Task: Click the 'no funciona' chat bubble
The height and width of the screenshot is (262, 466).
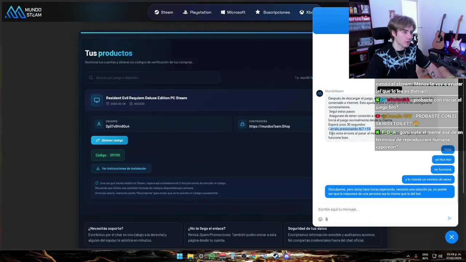Action: (443, 169)
